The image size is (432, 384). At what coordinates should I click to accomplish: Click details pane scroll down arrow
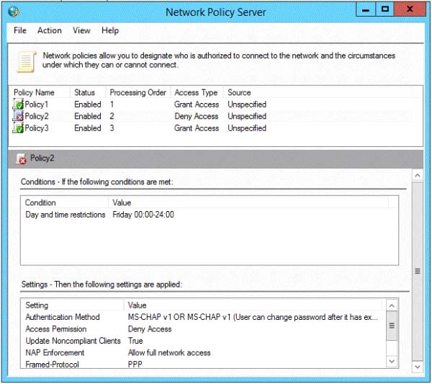tap(418, 367)
